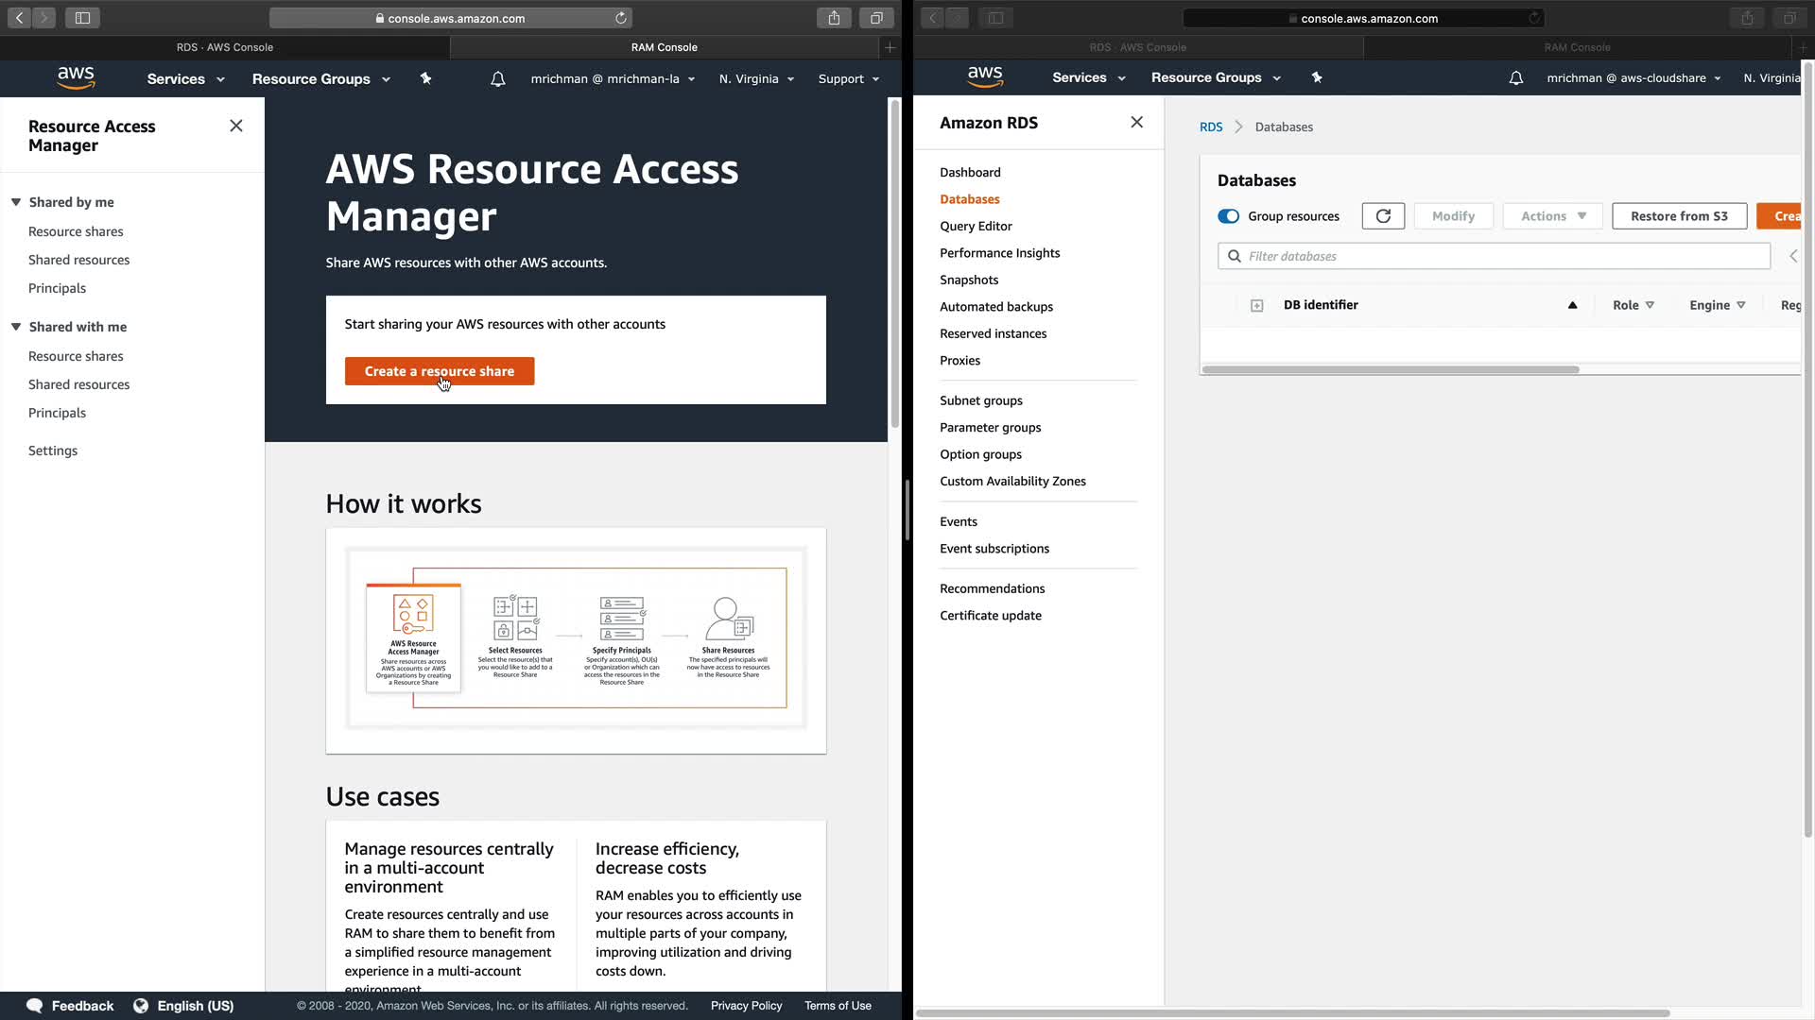Open the Actions dropdown in Databases
The image size is (1815, 1020).
[1553, 216]
